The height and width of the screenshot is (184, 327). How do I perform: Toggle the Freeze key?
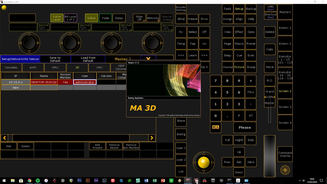click(x=193, y=19)
